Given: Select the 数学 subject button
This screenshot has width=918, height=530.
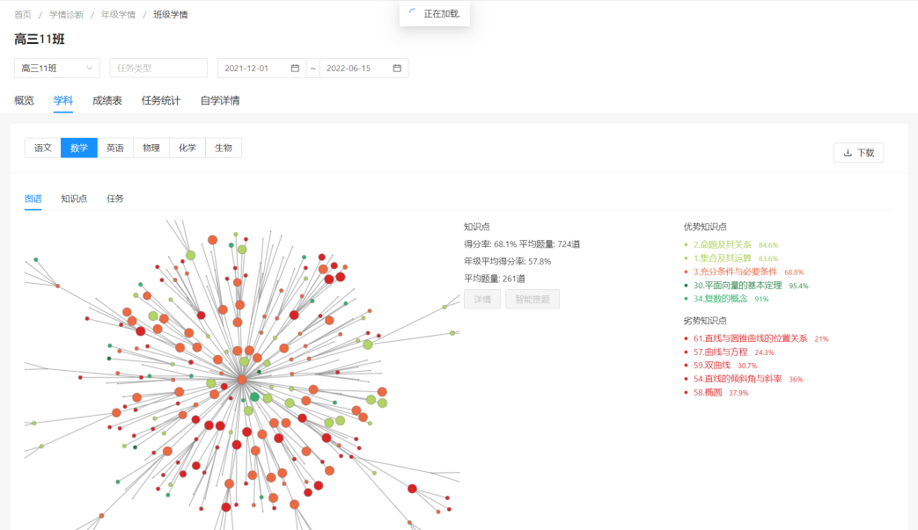Looking at the screenshot, I should [79, 148].
